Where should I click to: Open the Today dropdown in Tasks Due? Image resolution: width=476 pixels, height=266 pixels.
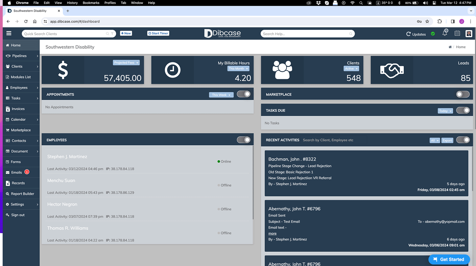(x=445, y=111)
